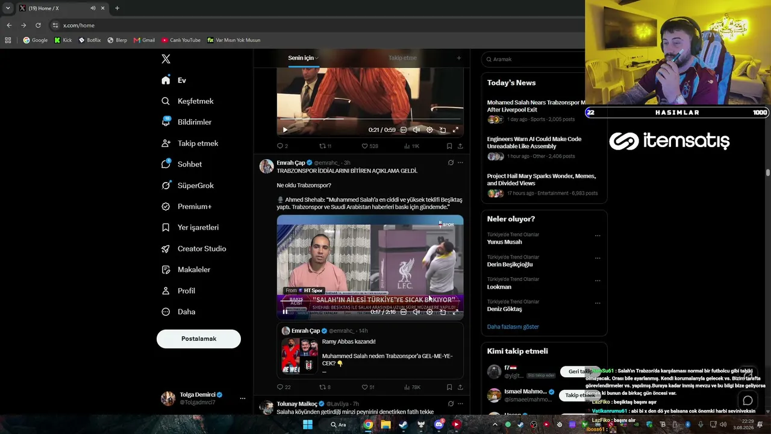
Task: Open the Kick bookmark
Action: [x=63, y=40]
